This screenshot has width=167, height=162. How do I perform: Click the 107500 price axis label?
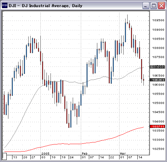click(158, 57)
